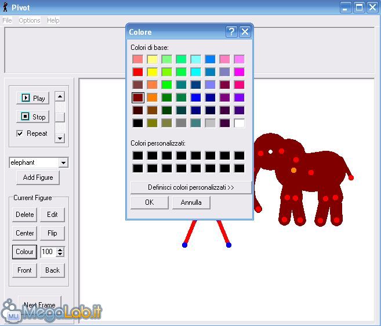The image size is (381, 326).
Task: Expand Definisci colori personalizzati panel
Action: tap(191, 187)
